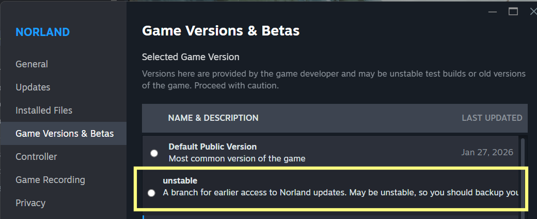Image resolution: width=537 pixels, height=219 pixels.
Task: Click the Jan 27, 2026 date
Action: pos(487,153)
